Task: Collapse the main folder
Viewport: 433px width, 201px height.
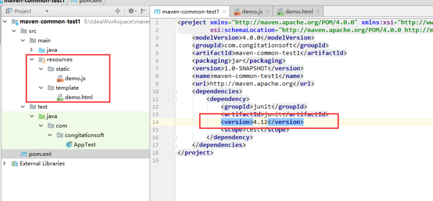Action: (23, 41)
